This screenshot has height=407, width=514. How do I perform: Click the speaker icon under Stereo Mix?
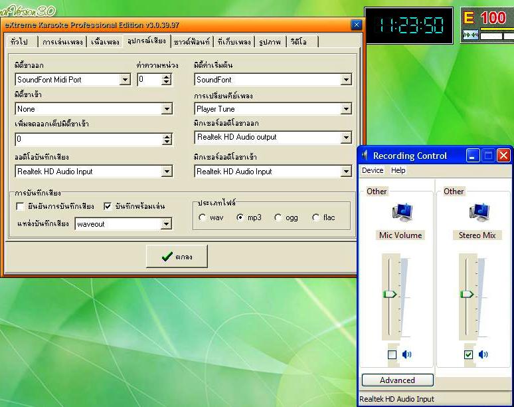(x=483, y=354)
